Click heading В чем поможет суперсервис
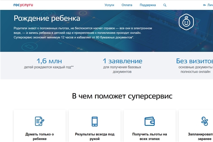 point(122,96)
